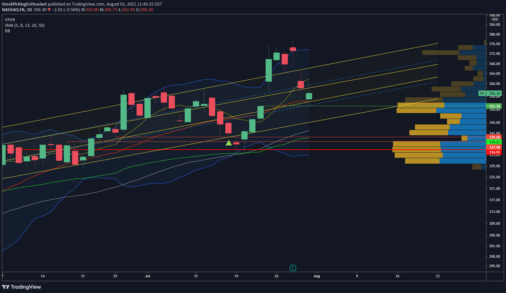Click the C:356.30 close value
Viewport: 506px width, 293px height.
pos(144,10)
